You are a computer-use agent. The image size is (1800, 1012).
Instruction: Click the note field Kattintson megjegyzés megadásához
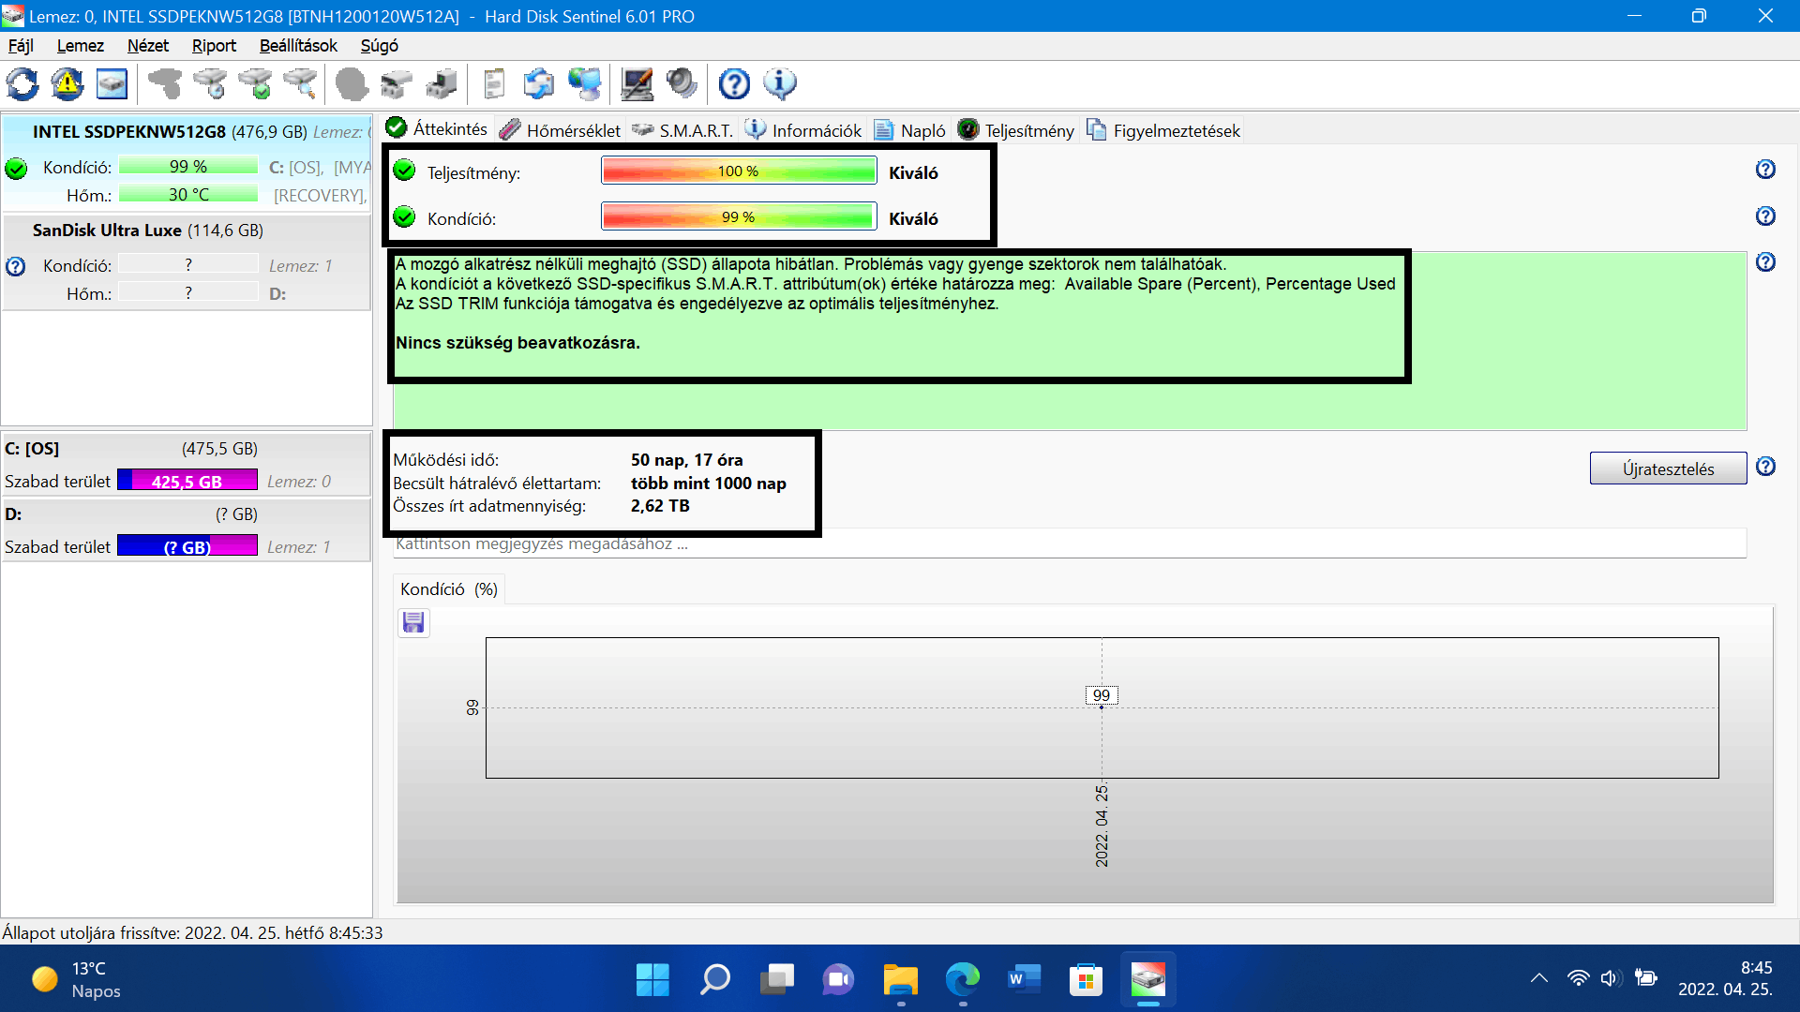click(1069, 543)
